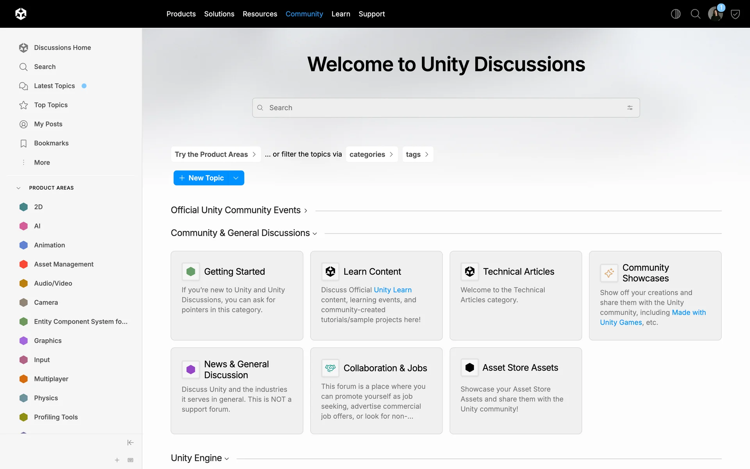
Task: Click the main Search input field
Action: pos(441,107)
